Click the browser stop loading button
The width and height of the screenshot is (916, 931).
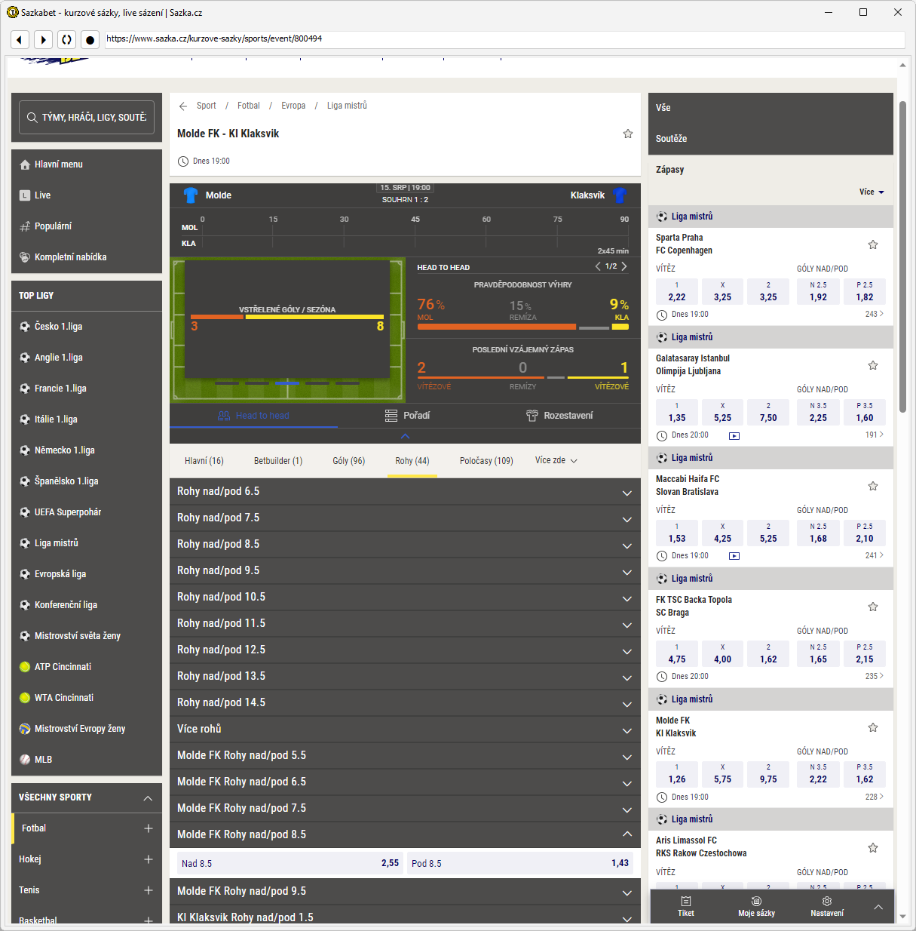pyautogui.click(x=90, y=39)
